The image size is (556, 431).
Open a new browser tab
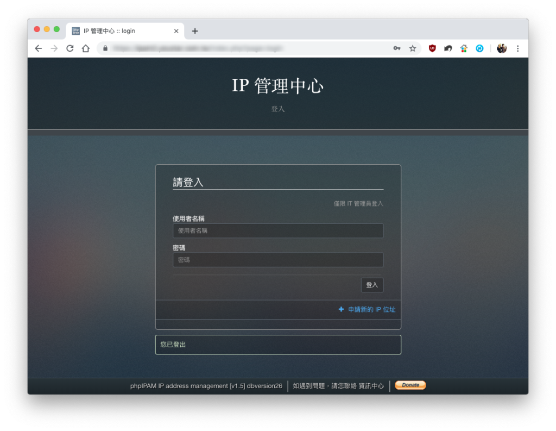point(195,31)
